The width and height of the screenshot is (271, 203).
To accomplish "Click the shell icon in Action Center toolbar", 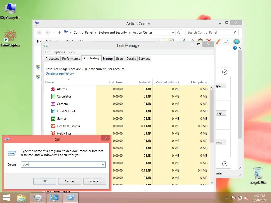I will click(236, 41).
